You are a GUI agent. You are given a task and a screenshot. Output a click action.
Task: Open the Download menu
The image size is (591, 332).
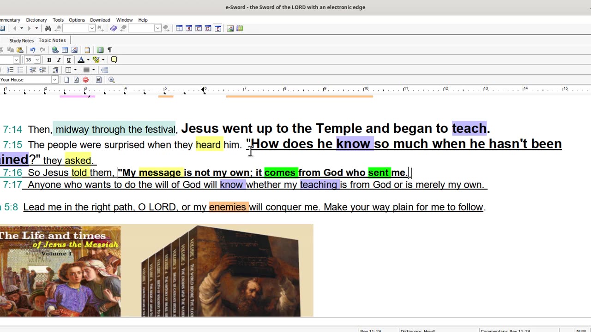coord(100,20)
